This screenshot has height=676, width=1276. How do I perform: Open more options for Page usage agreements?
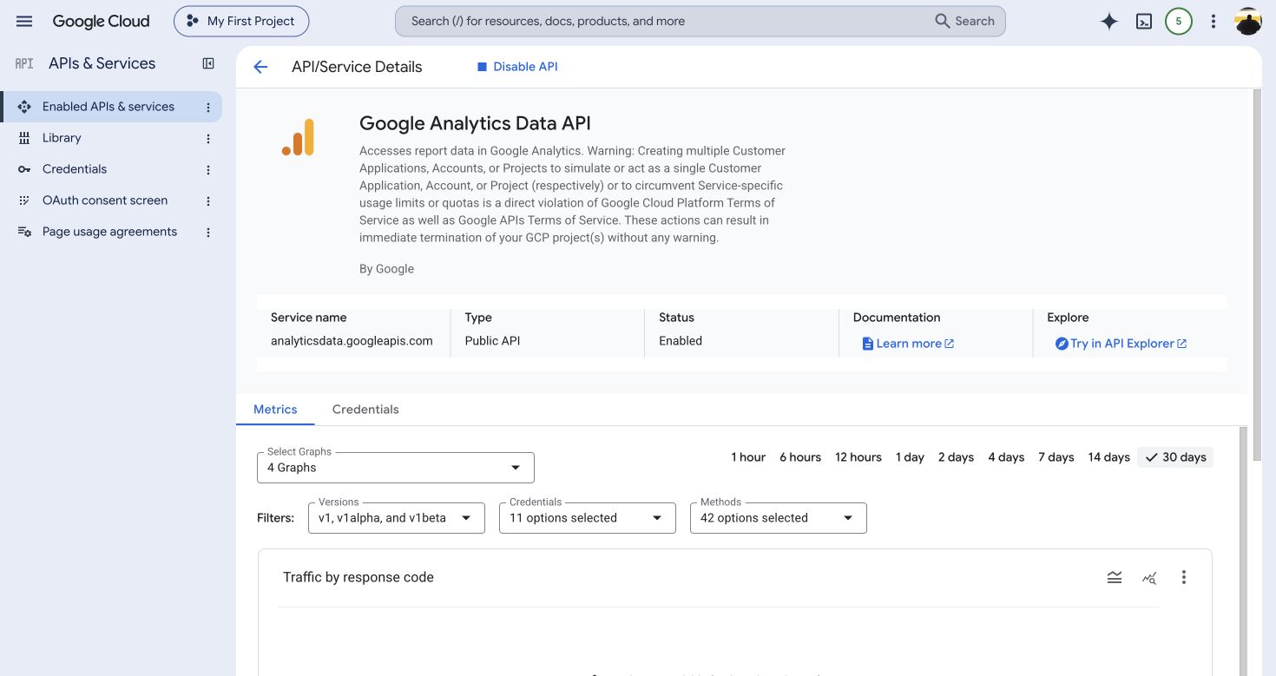point(208,232)
